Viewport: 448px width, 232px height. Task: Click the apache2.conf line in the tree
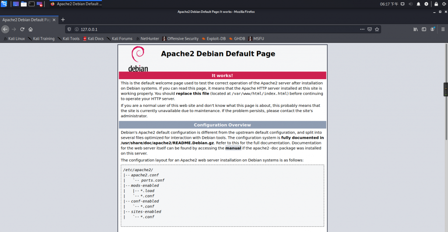(145, 175)
